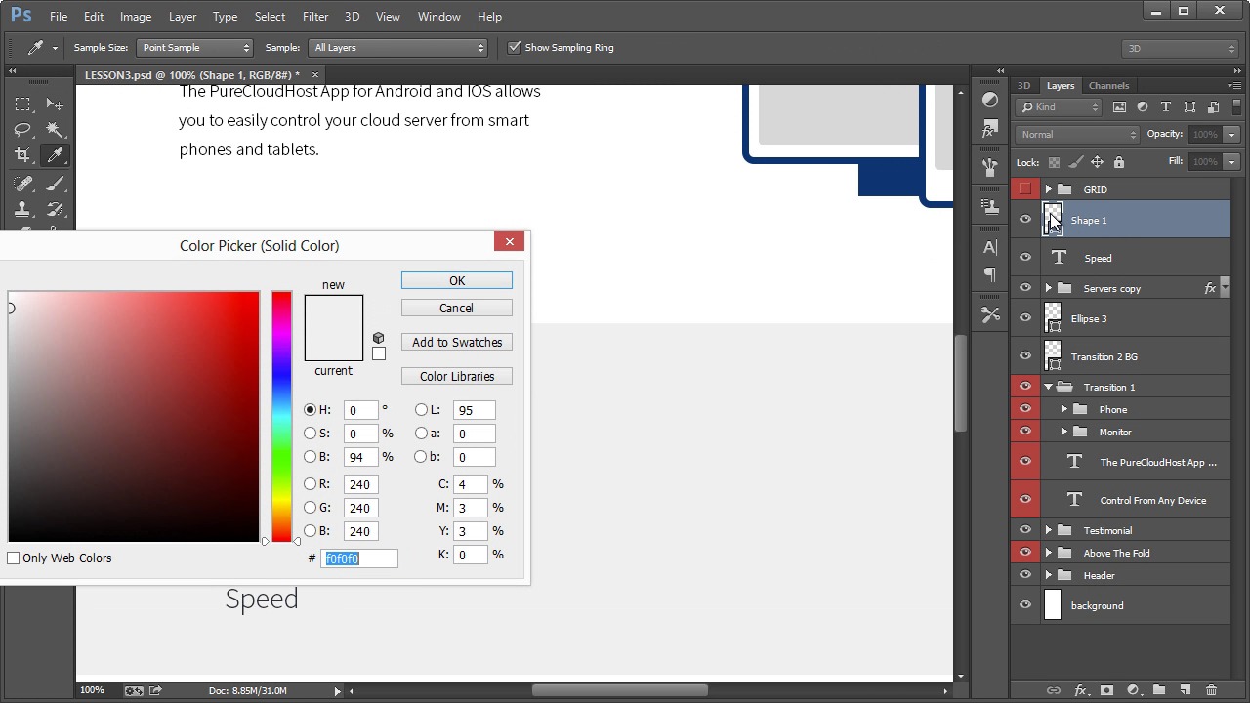
Task: Select the Lasso tool
Action: click(23, 130)
